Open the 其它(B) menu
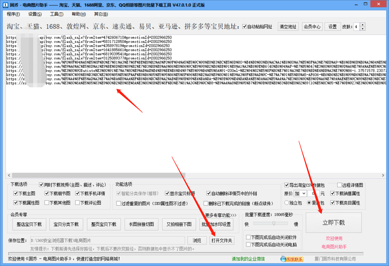Viewport: 389px width, 266px height. [101, 14]
